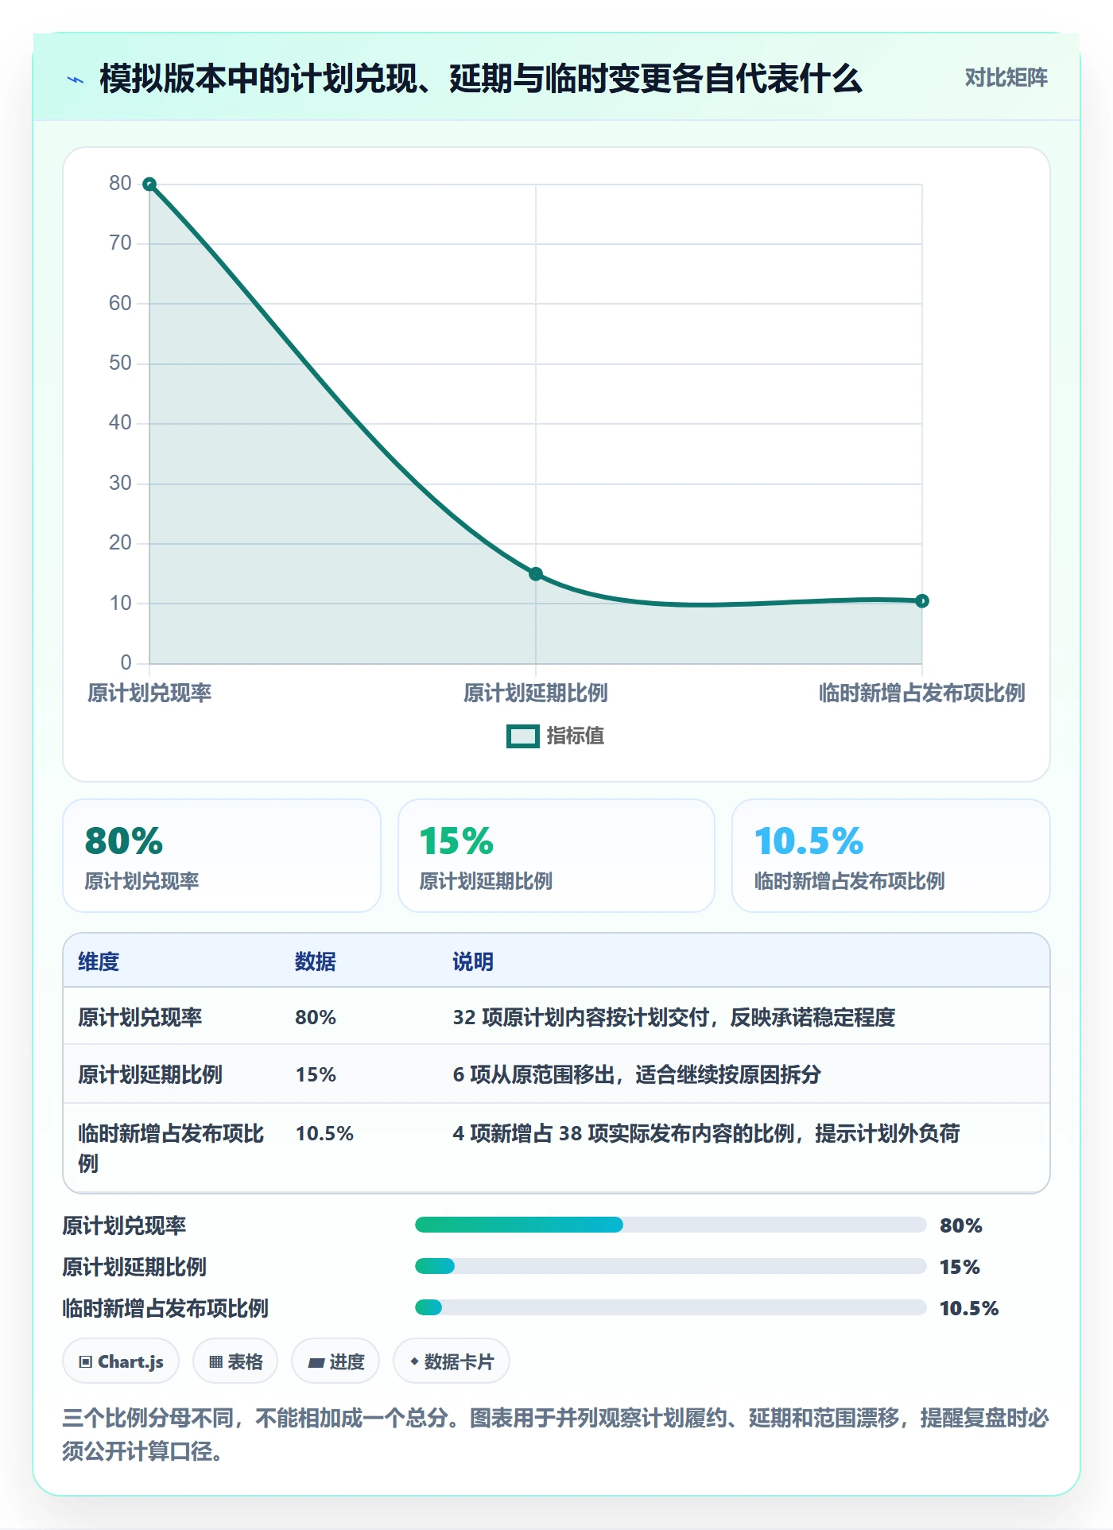
Task: Click the 原计划兑现率 table row label
Action: click(140, 1017)
